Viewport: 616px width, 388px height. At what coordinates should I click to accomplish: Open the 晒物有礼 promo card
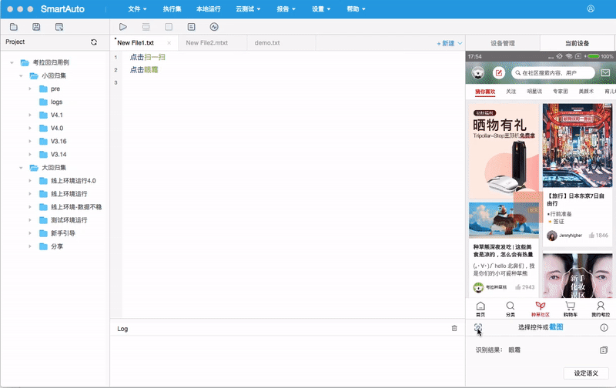pos(504,151)
